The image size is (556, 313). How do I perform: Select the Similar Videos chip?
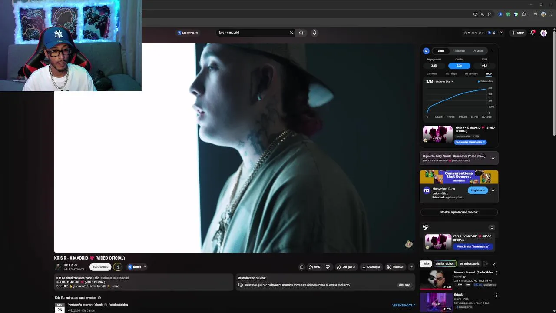[444, 263]
